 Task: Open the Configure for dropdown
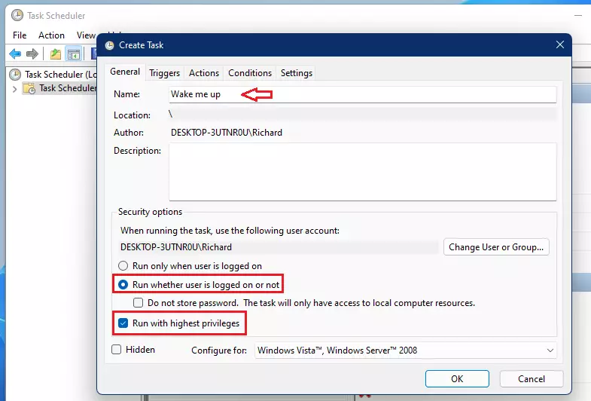coord(406,350)
